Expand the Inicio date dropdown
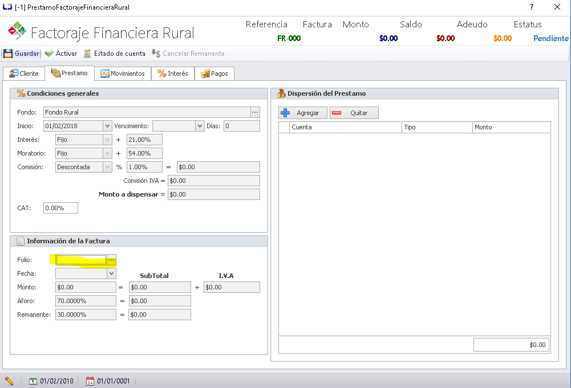The height and width of the screenshot is (388, 571). tap(107, 126)
